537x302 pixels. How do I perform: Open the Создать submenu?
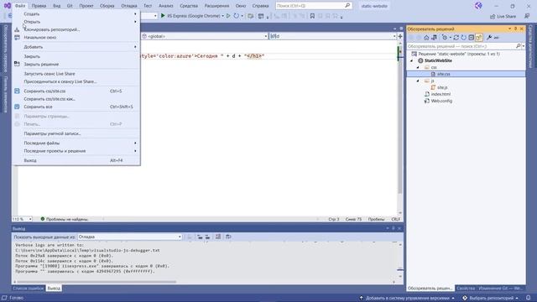pos(76,14)
